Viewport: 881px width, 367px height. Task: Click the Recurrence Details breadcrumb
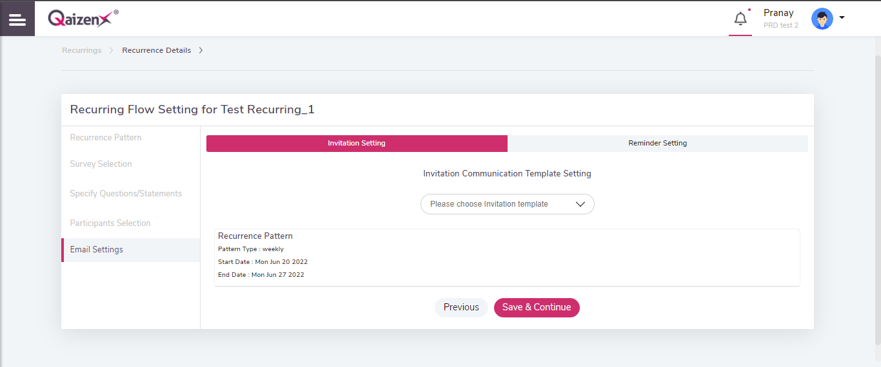click(x=156, y=50)
